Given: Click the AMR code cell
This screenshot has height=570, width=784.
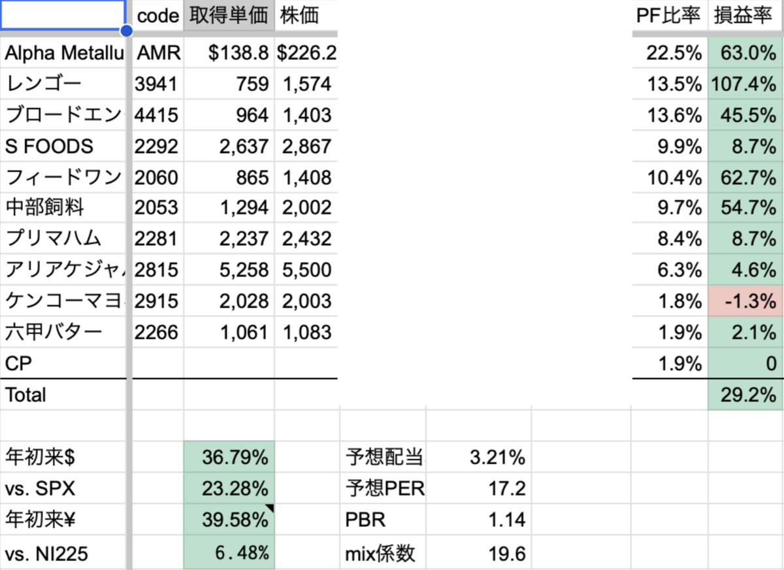Looking at the screenshot, I should [158, 53].
